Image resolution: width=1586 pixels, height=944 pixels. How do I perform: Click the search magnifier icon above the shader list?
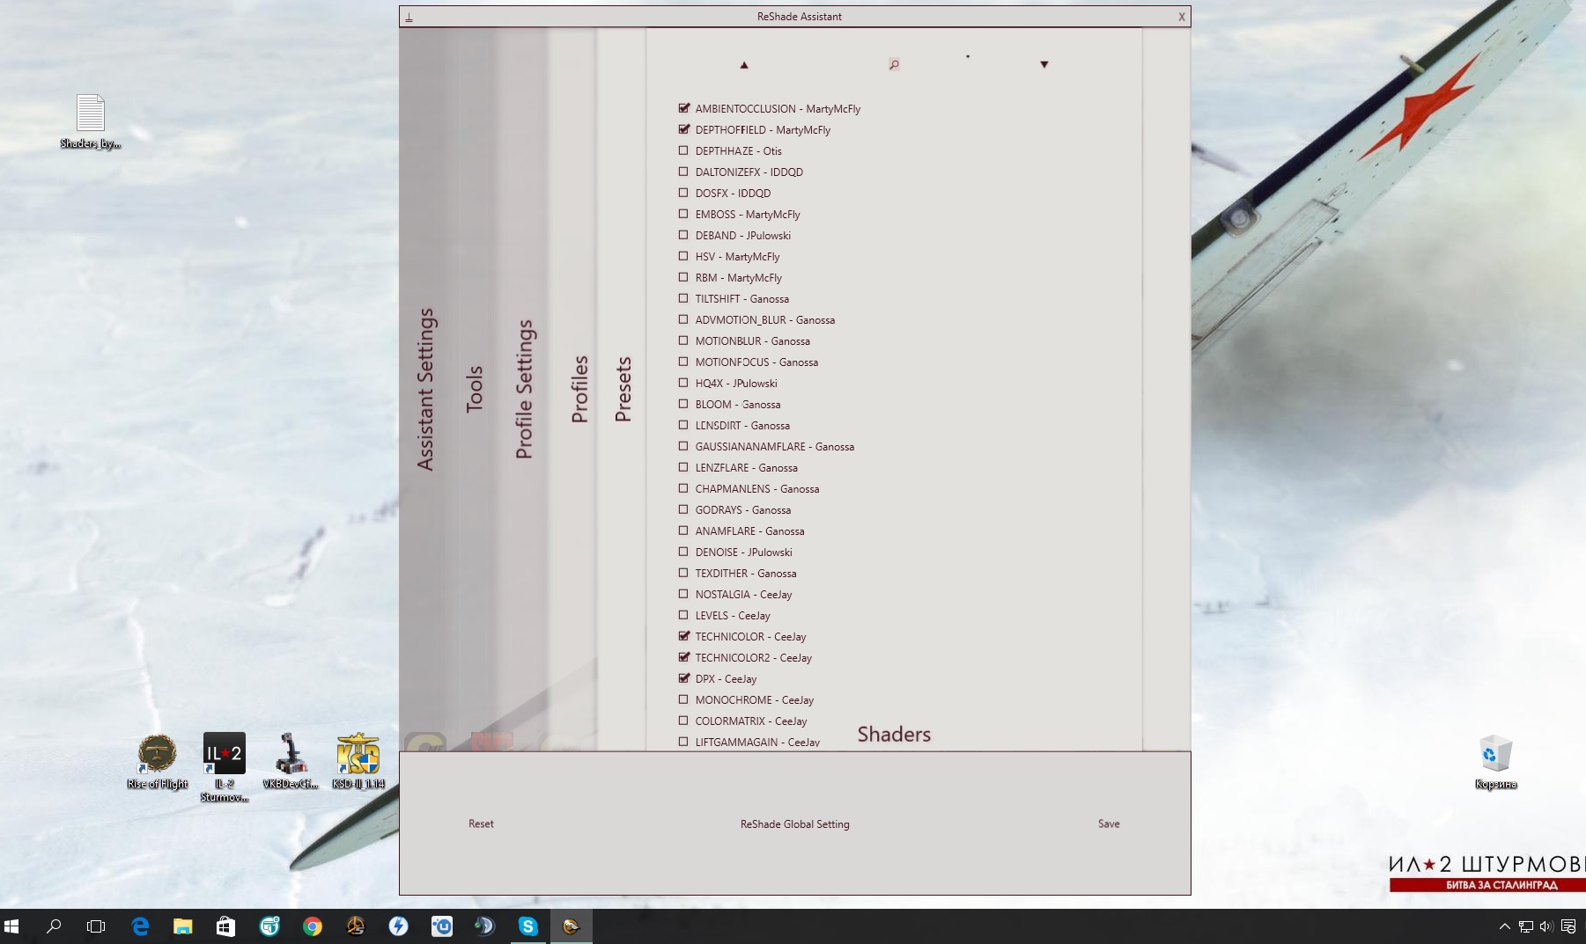[894, 64]
